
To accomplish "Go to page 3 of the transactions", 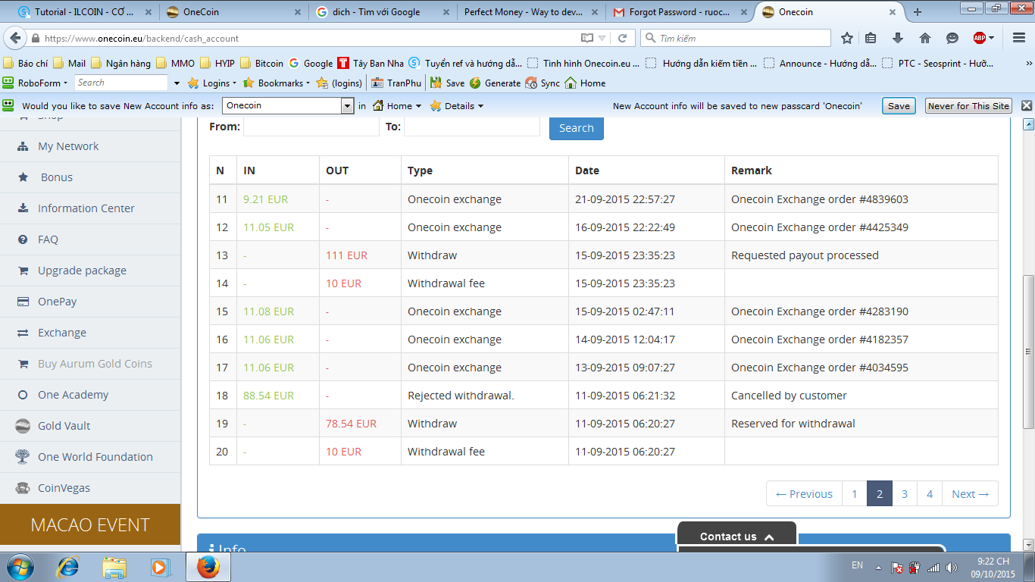I will (x=904, y=494).
